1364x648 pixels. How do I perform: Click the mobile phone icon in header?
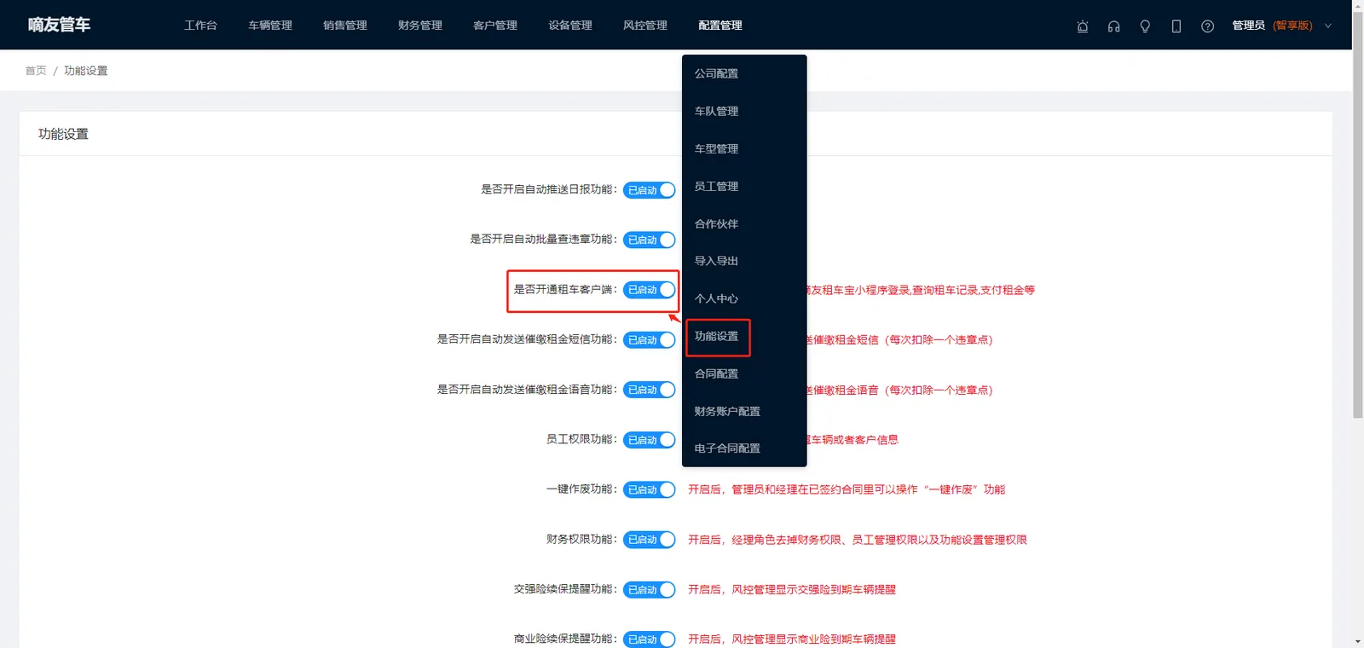tap(1176, 26)
